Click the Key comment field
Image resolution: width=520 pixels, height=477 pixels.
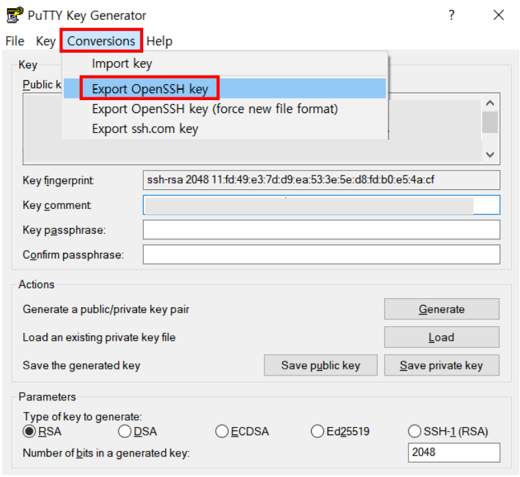(x=321, y=205)
